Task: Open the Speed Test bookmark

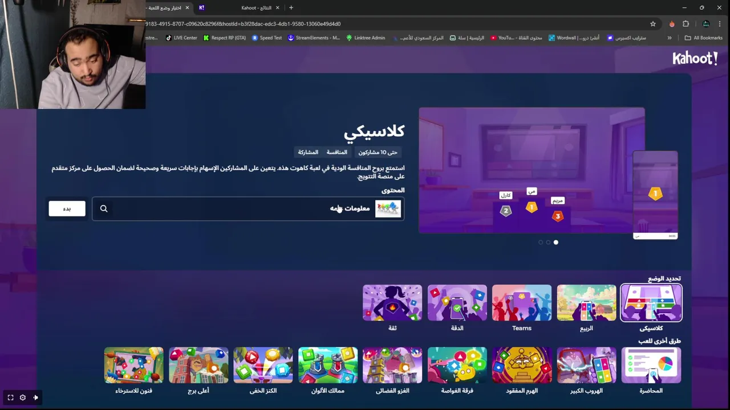Action: [x=267, y=38]
